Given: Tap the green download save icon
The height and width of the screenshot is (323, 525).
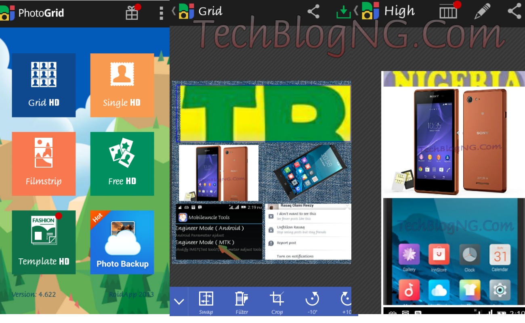Looking at the screenshot, I should pyautogui.click(x=343, y=12).
